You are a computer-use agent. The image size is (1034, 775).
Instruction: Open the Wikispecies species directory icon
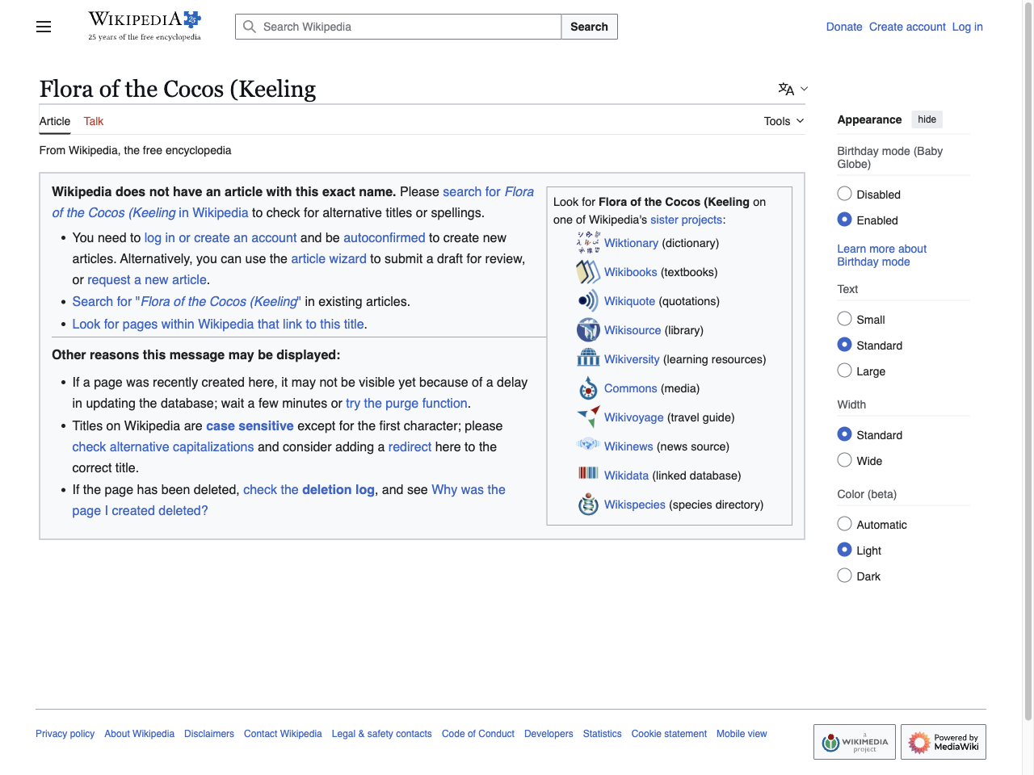point(587,504)
